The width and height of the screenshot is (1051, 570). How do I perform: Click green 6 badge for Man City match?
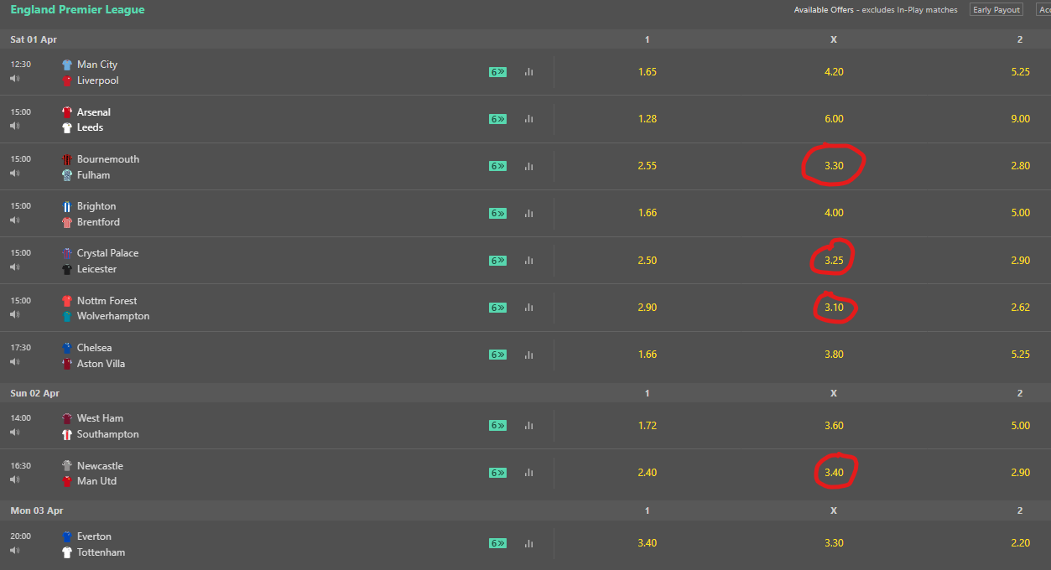498,72
